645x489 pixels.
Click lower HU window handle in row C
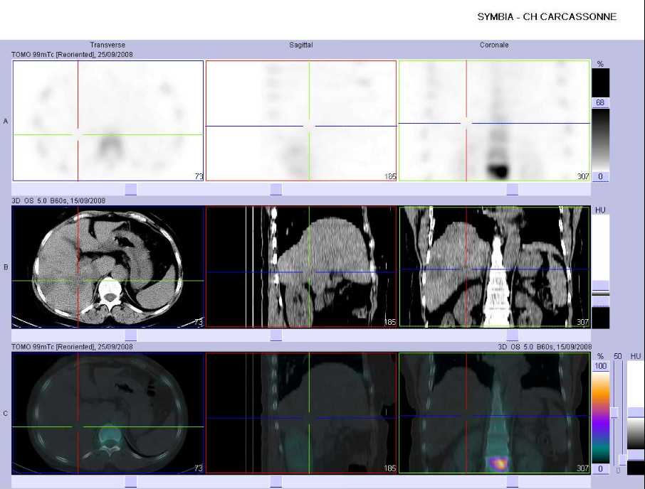point(635,453)
